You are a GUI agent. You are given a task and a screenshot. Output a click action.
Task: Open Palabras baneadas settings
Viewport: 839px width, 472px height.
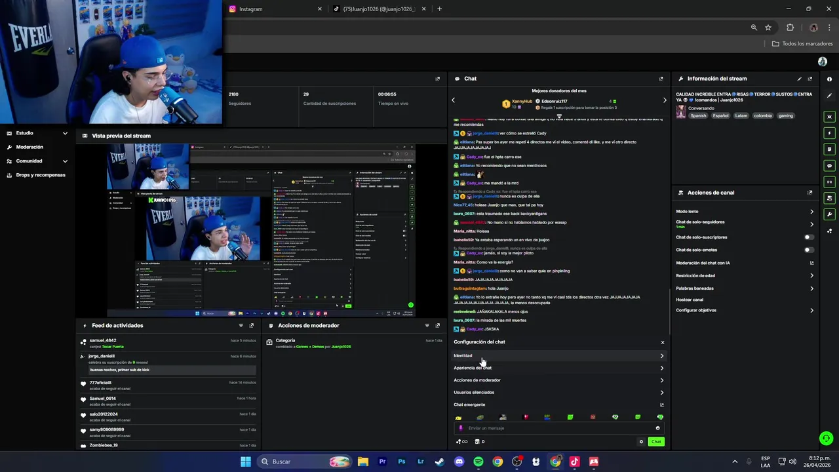pos(745,288)
